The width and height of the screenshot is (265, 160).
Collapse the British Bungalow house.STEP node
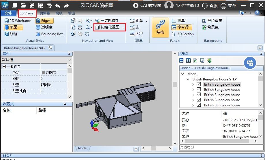click(188, 79)
